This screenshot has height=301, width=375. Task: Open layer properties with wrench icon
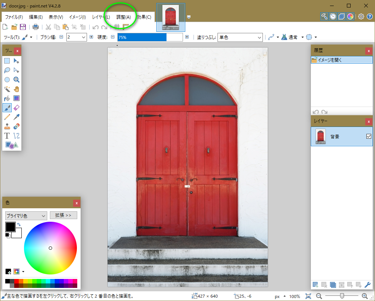click(x=367, y=285)
